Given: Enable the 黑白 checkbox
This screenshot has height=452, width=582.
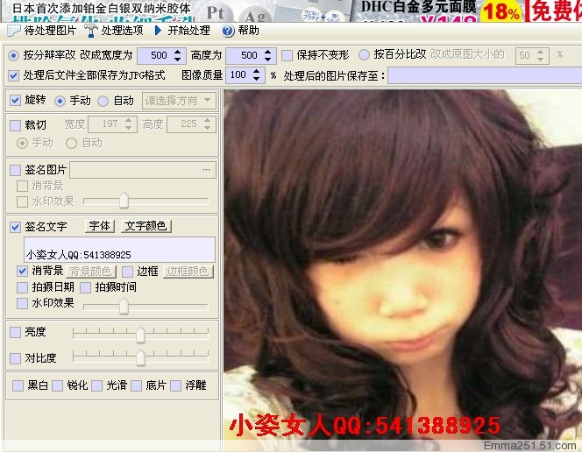Looking at the screenshot, I should point(18,385).
